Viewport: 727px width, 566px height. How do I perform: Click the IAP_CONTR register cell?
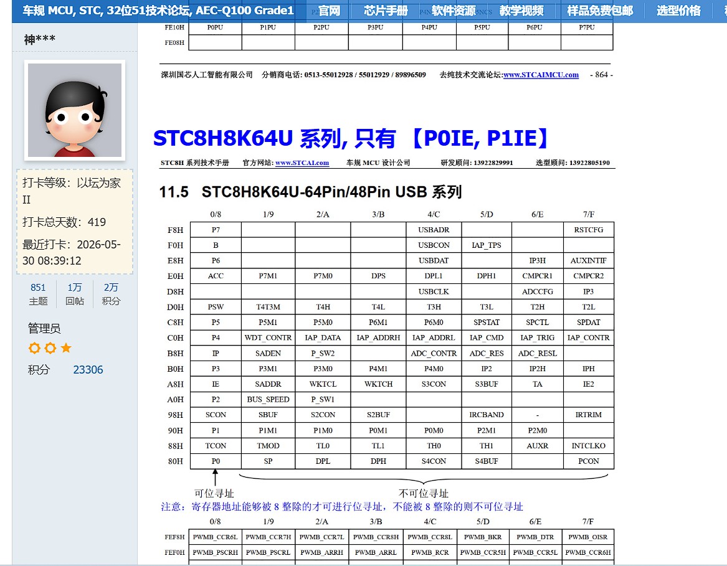click(x=588, y=337)
